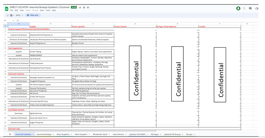The image size is (265, 138).
Task: Select the Location header cell
Action: coord(220,26)
